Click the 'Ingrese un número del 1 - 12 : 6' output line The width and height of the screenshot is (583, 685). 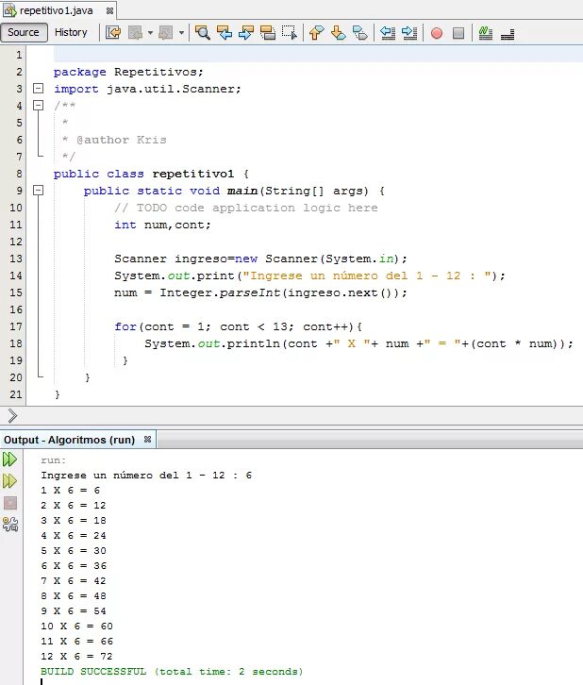click(x=146, y=476)
